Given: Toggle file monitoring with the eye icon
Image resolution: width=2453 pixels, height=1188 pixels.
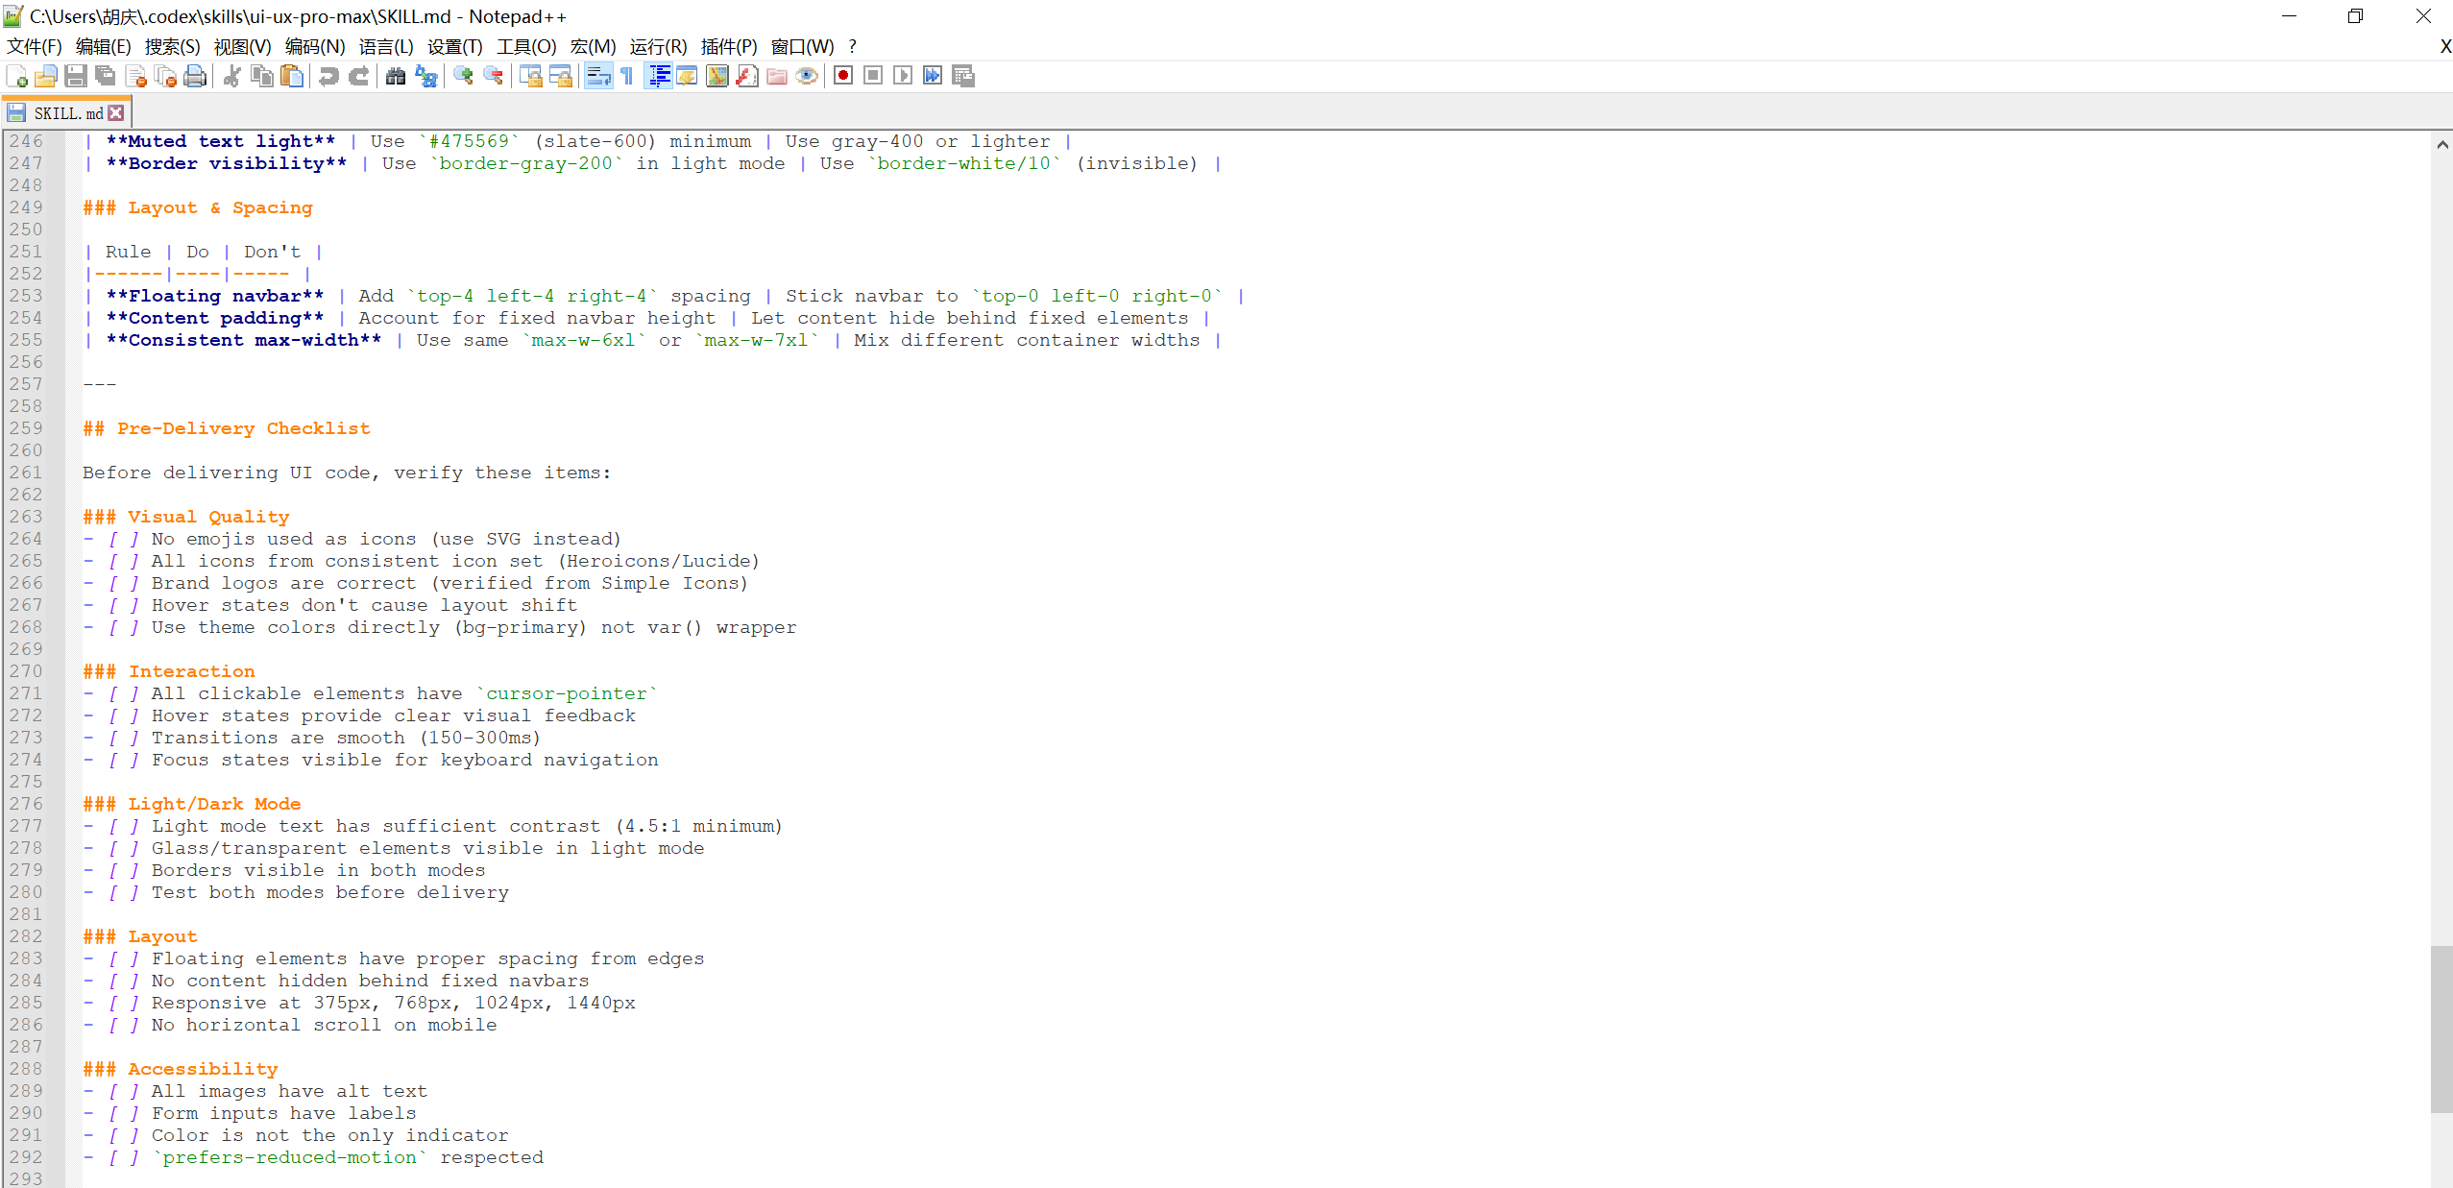Looking at the screenshot, I should [x=806, y=76].
